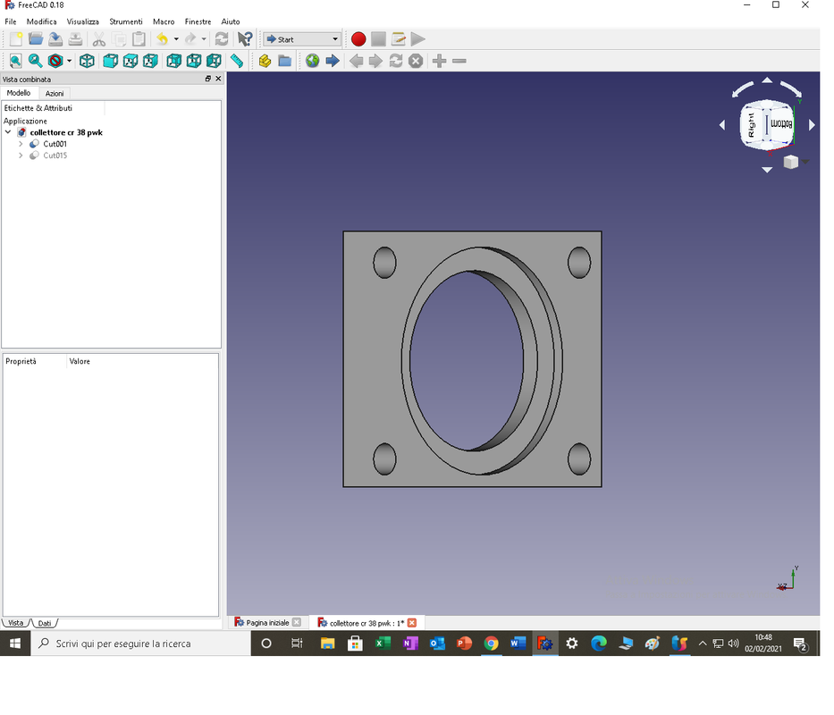Close the Pagina iniziale tab

[x=297, y=622]
